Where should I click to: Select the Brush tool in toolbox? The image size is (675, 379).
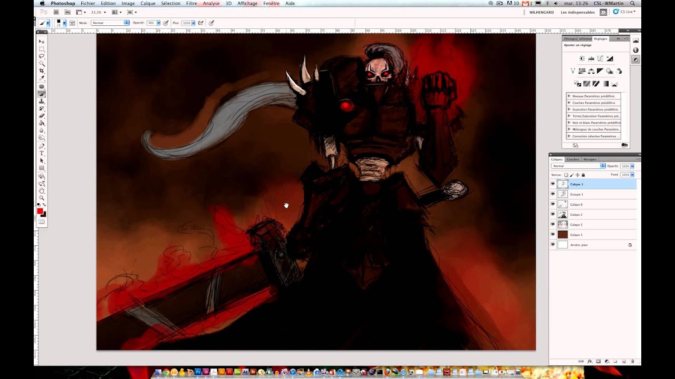click(42, 94)
